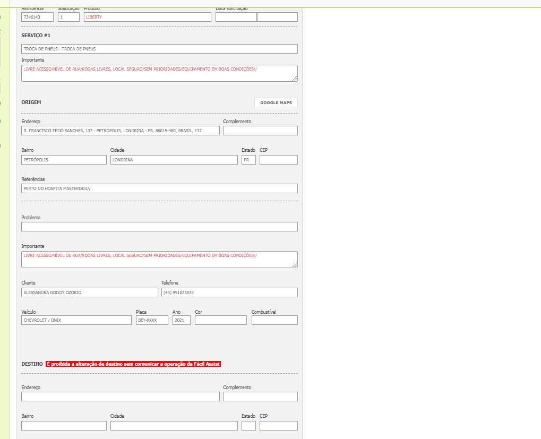Focus the empty Cor field
This screenshot has height=439, width=541.
221,320
